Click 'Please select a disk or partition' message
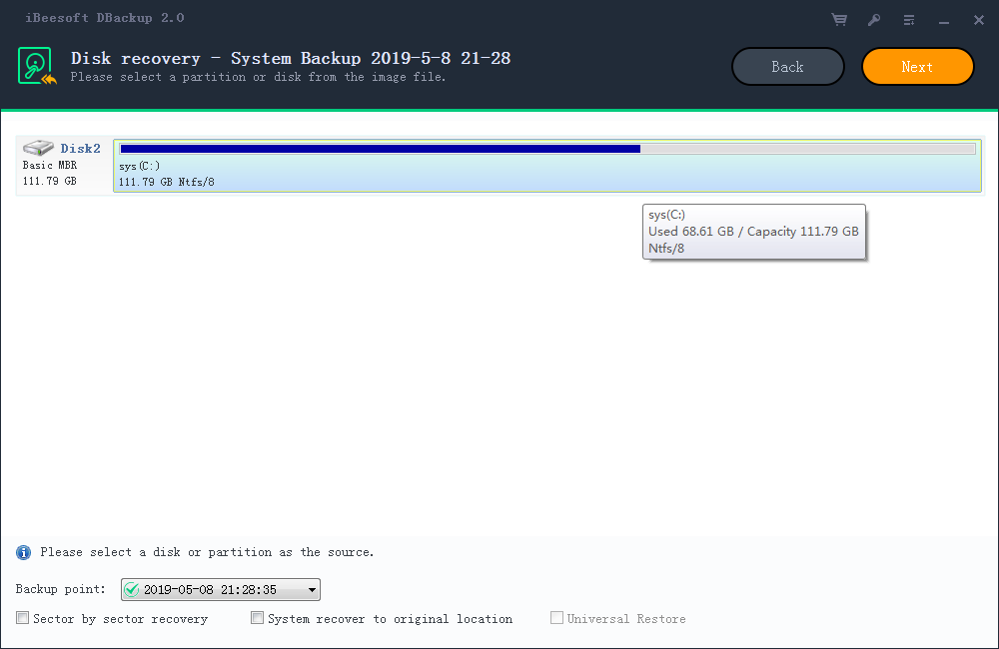 tap(207, 552)
